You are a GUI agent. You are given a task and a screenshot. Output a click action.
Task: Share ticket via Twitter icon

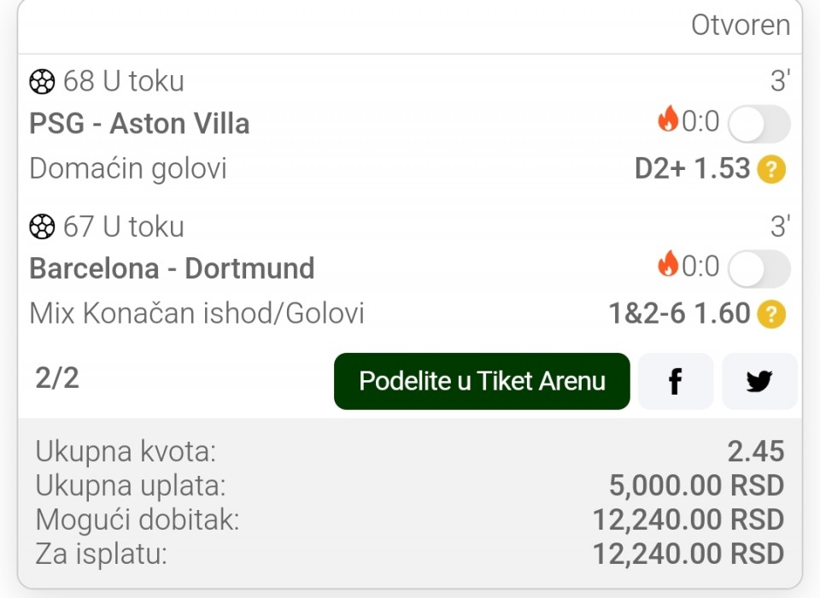click(x=758, y=381)
